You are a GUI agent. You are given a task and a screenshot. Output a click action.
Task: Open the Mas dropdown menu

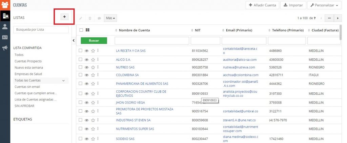(x=111, y=18)
